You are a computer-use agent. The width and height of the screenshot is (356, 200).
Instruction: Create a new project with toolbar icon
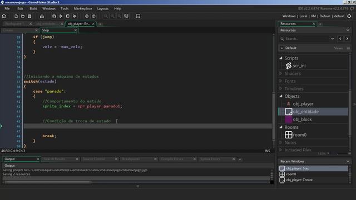(x=16, y=16)
